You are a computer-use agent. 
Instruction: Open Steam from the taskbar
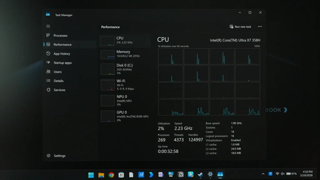[x=200, y=174]
